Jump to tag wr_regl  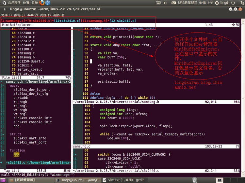point(20,114)
